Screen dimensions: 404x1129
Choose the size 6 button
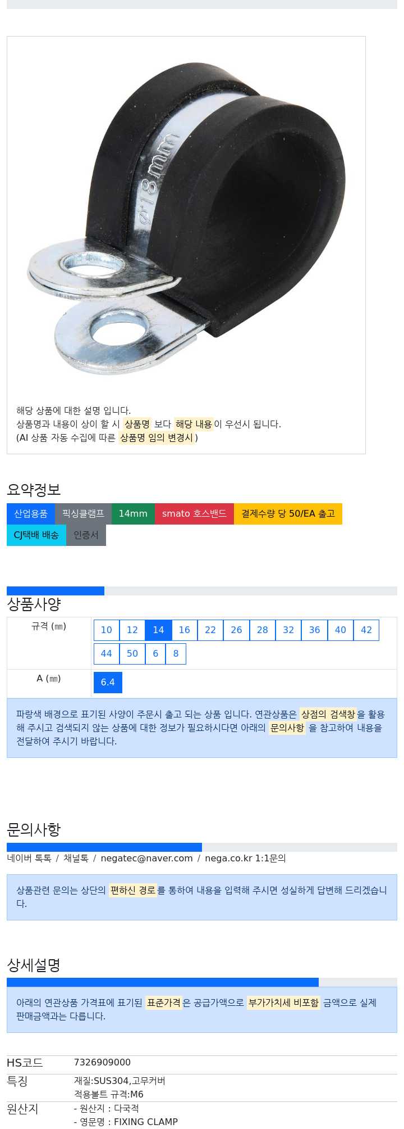click(155, 653)
